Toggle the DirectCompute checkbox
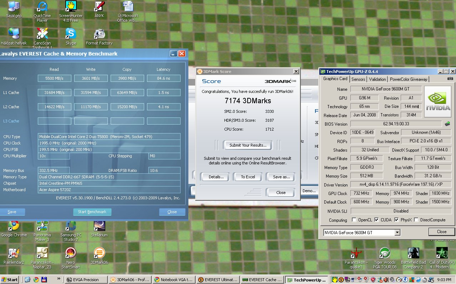This screenshot has height=284, width=456. click(x=416, y=220)
